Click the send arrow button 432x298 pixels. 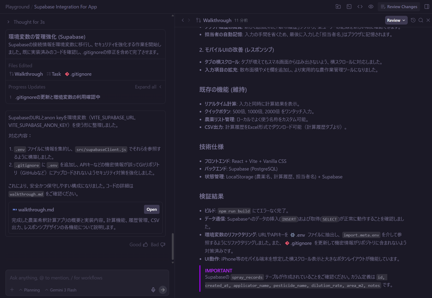coord(163,290)
